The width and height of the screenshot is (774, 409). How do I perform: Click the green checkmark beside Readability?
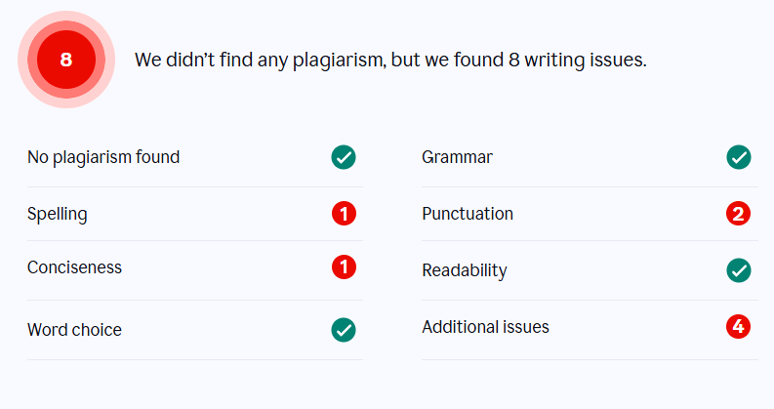pos(738,270)
